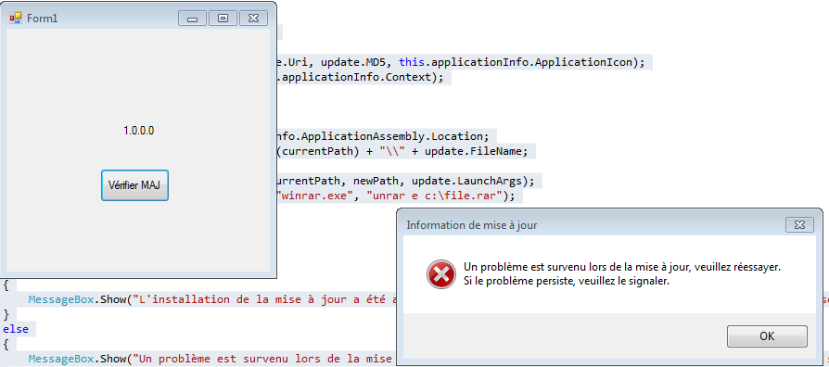Click update.MD5 in the code
This screenshot has width=829, height=367.
coord(352,62)
